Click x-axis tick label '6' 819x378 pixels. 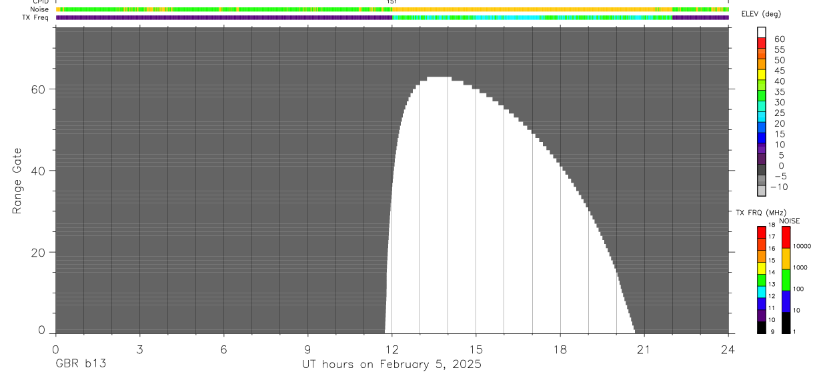[x=223, y=349]
